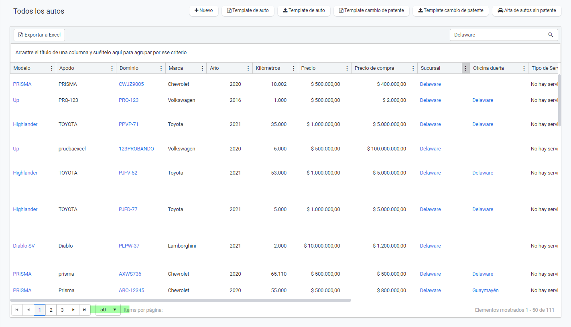Open the Kilómetros column options icon

point(294,68)
